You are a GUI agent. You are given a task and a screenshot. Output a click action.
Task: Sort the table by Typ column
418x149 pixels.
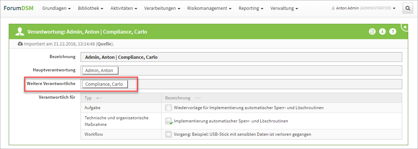tap(99, 98)
